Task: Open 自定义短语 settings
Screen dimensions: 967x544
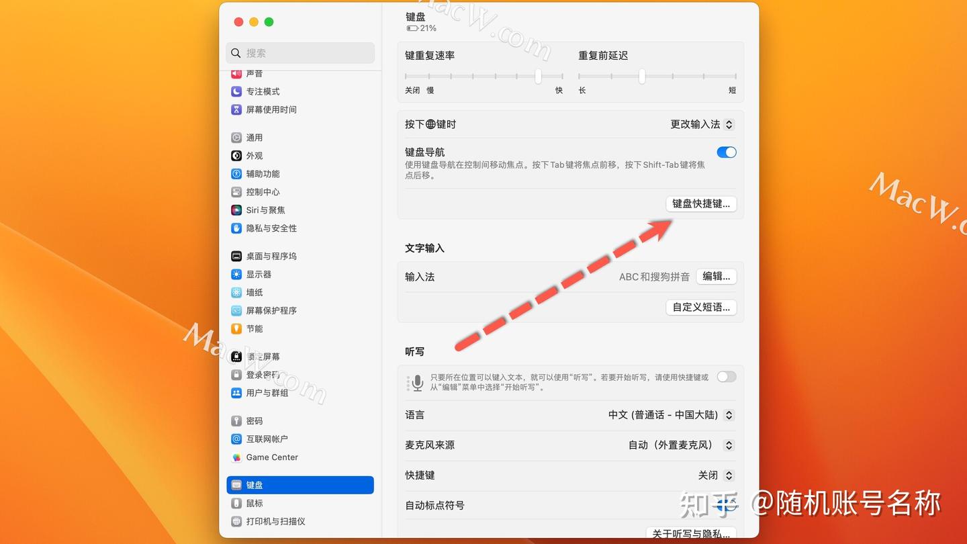Action: [701, 308]
